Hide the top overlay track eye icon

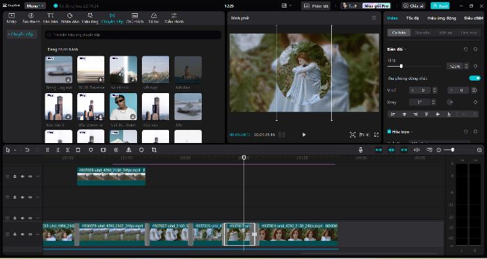22,176
